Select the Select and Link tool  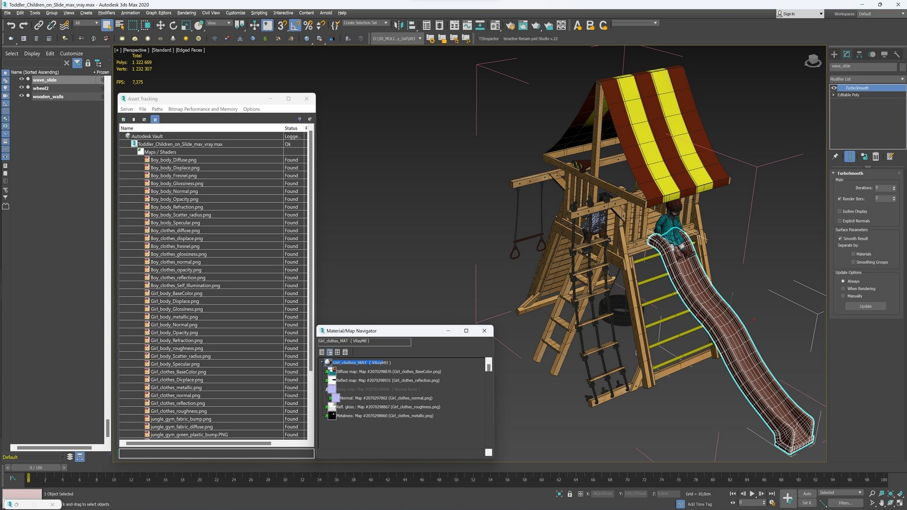39,25
